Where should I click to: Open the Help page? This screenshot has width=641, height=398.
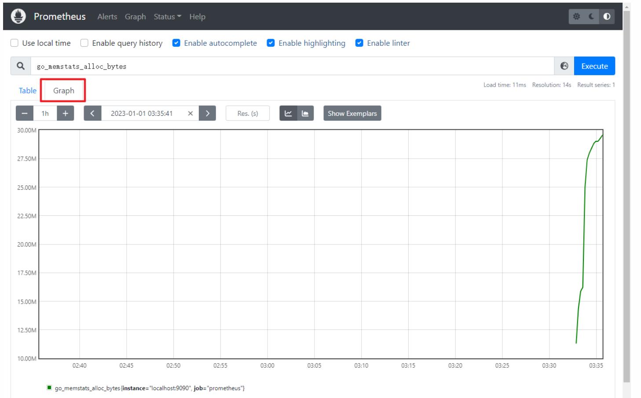point(197,17)
